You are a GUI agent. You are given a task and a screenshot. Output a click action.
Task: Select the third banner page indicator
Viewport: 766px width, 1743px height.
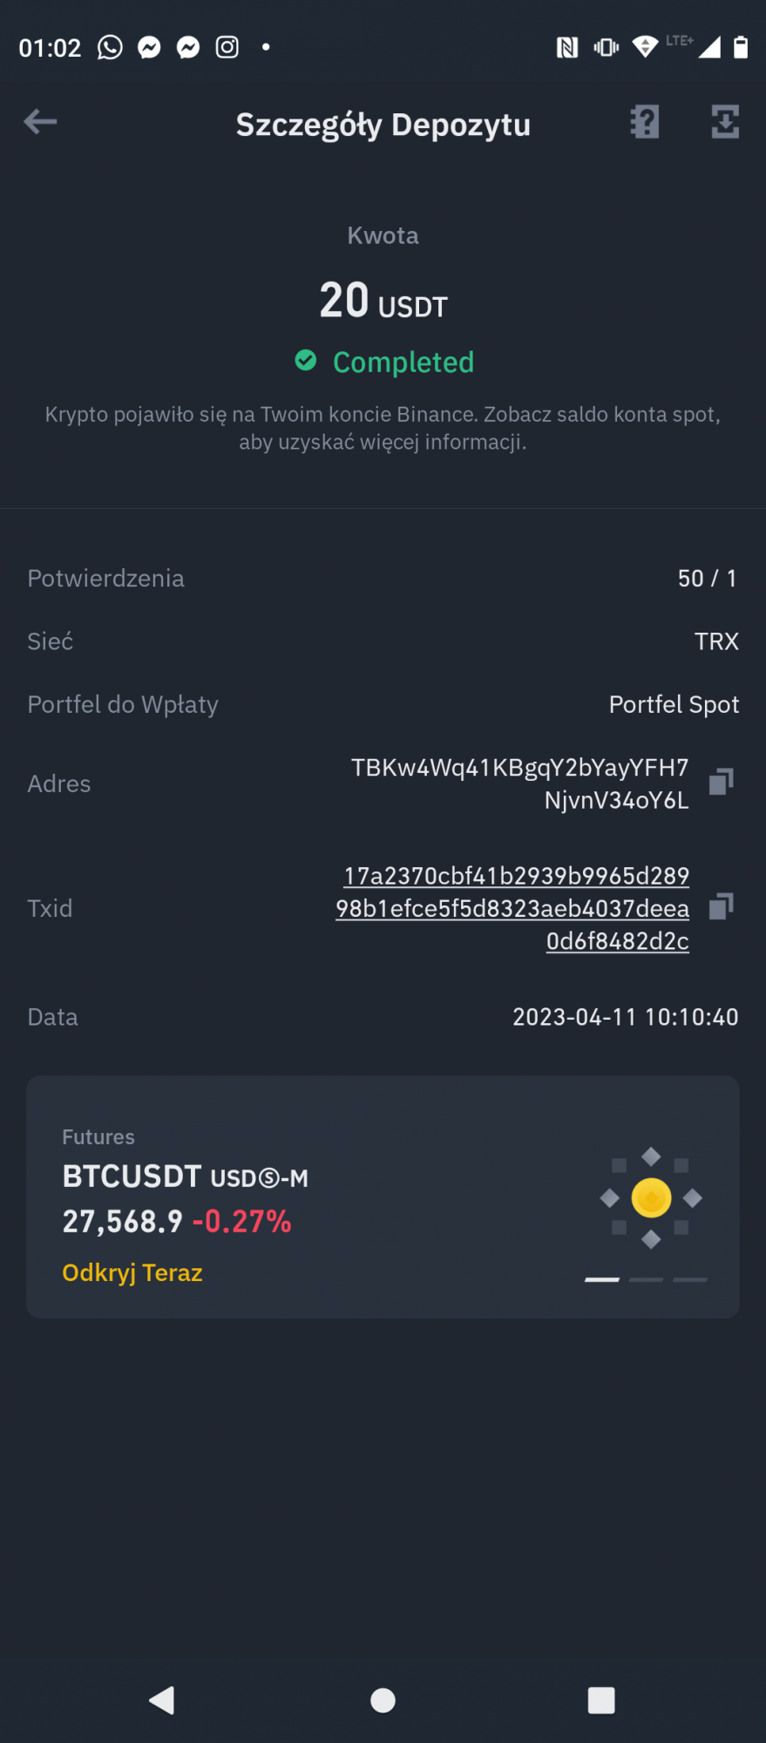690,1279
